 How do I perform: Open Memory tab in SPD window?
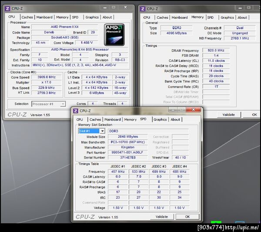coord(130,120)
